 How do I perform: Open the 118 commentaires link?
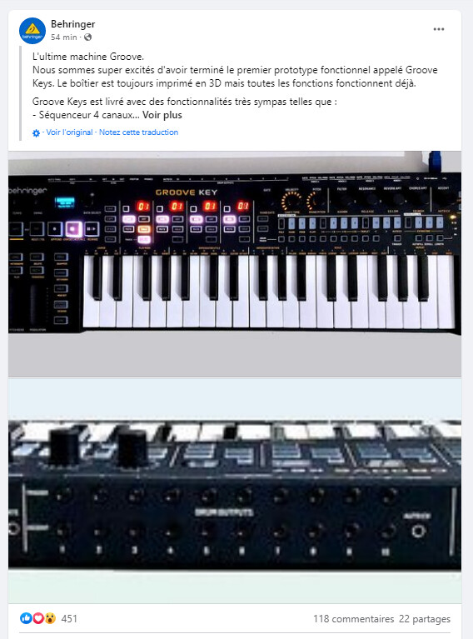pos(353,619)
